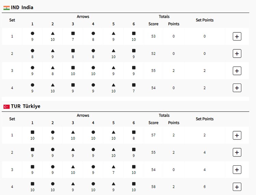Click Türkiye set 1 first arrow square icon
This screenshot has width=256, height=195.
[32, 132]
